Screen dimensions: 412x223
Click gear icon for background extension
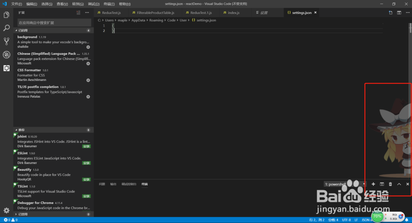coord(88,47)
